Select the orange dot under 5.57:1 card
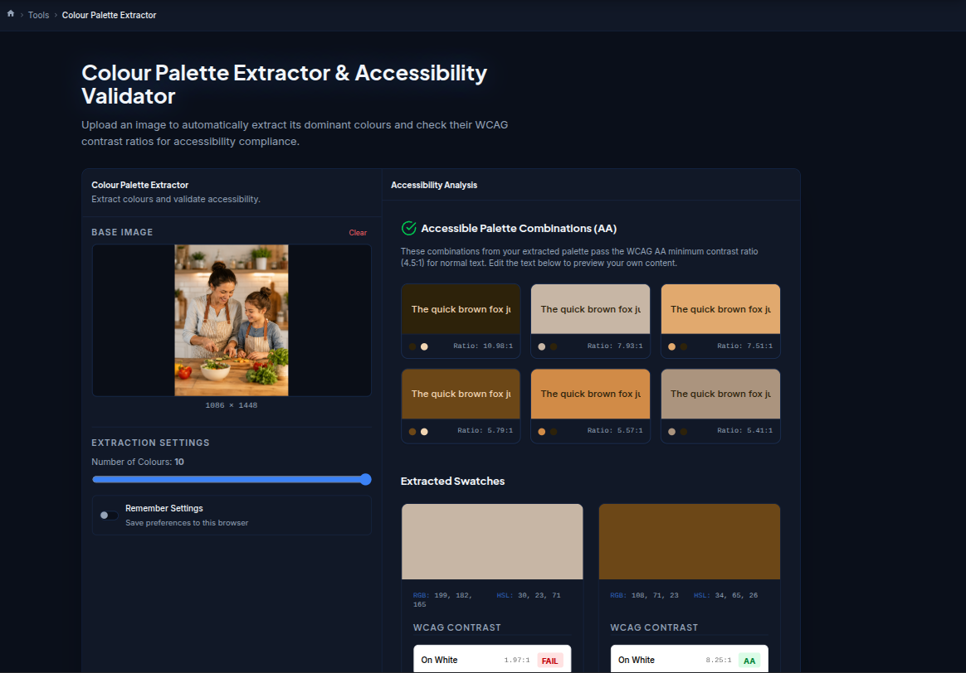The image size is (966, 673). (542, 431)
